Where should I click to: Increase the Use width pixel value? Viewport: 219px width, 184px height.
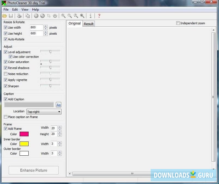(x=45, y=26)
